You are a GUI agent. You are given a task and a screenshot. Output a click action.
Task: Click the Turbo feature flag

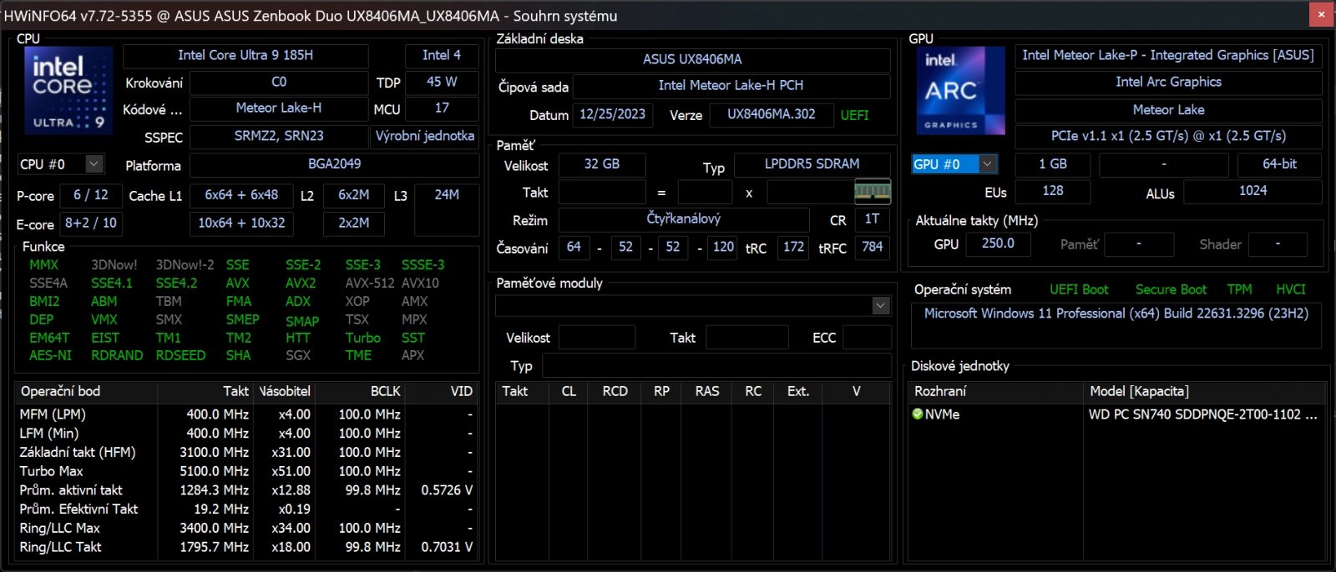(363, 338)
